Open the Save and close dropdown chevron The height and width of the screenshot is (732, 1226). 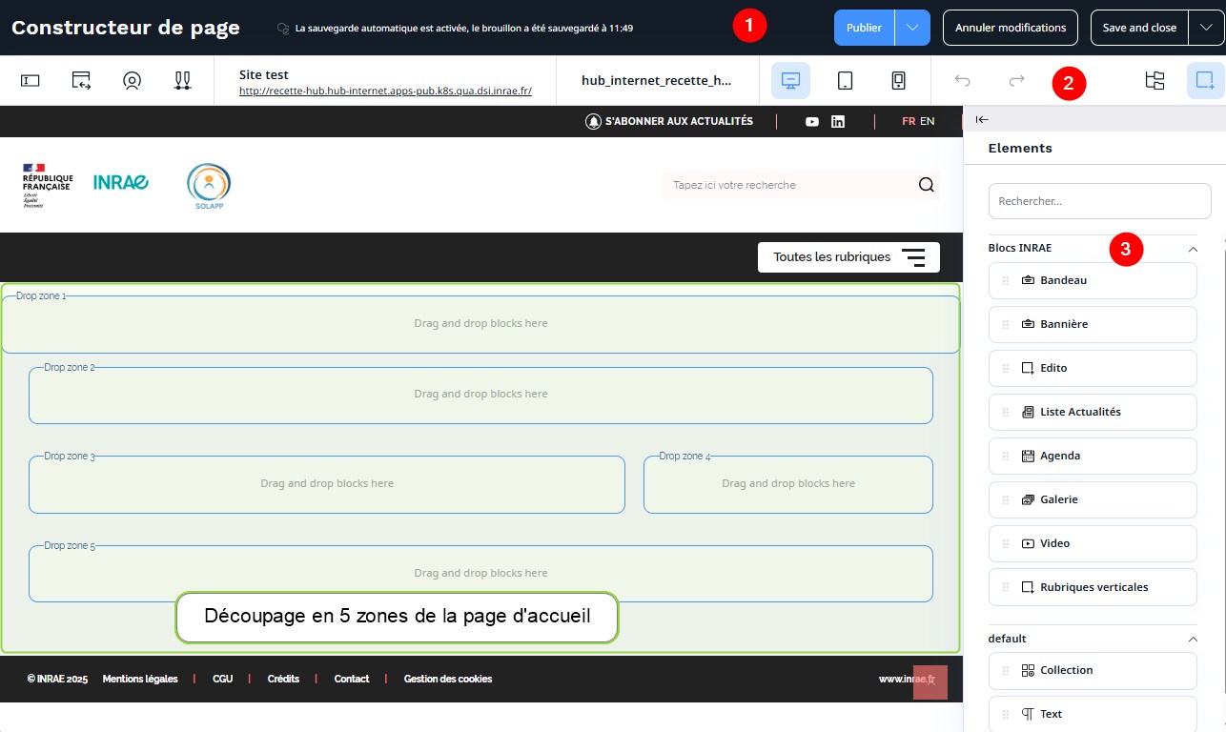1206,28
